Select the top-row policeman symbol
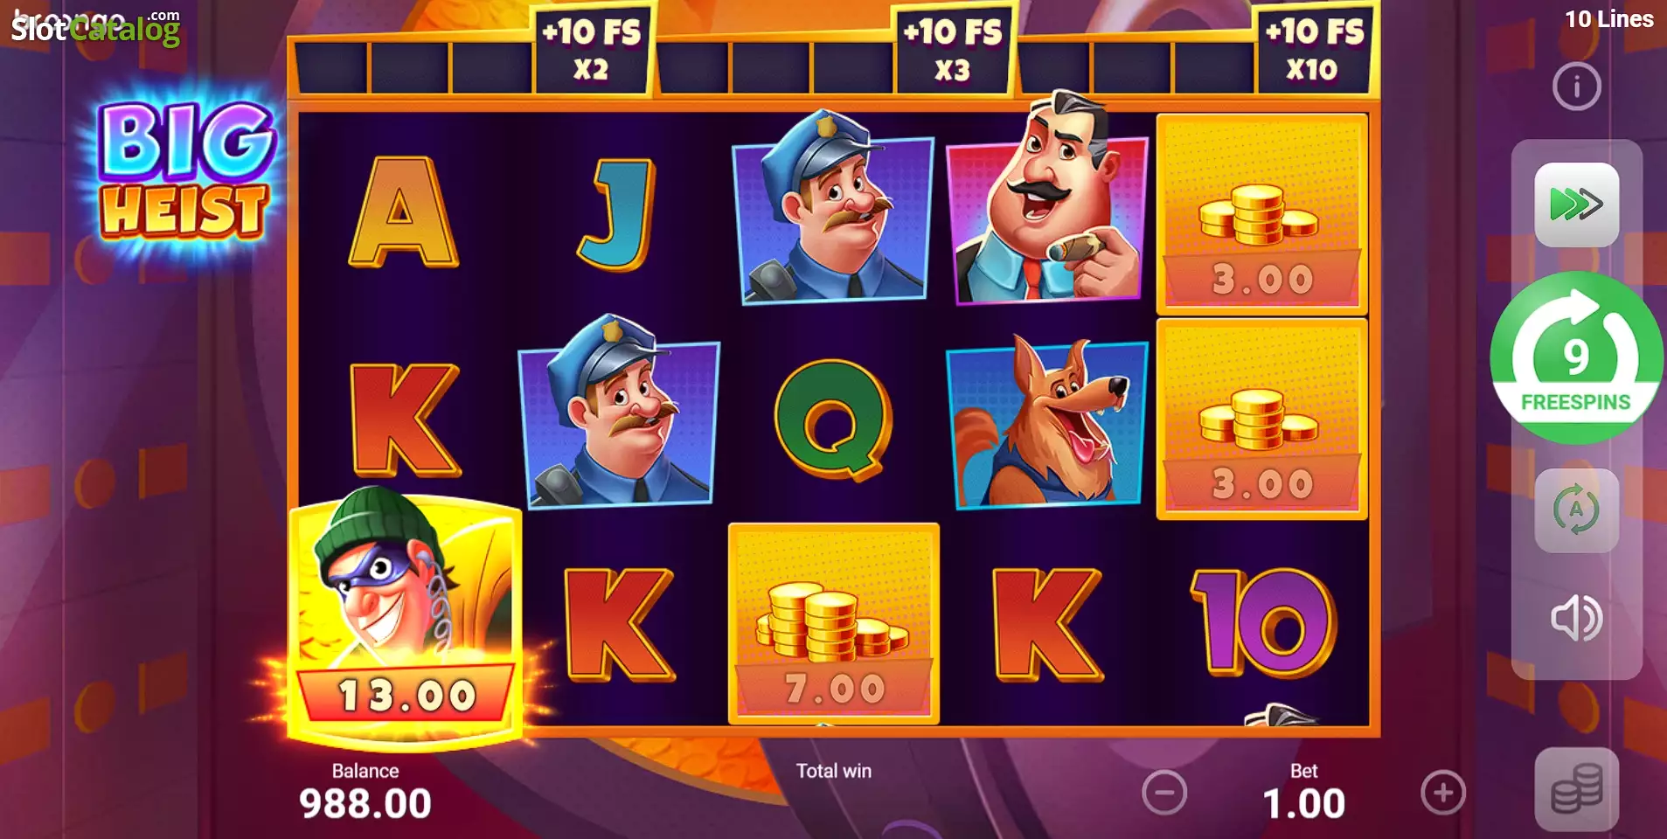 point(833,208)
